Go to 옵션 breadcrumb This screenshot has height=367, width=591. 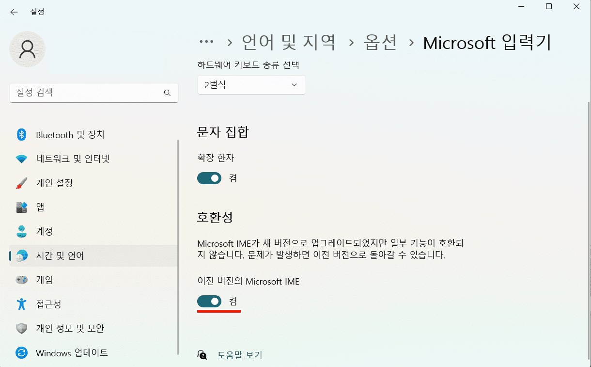pos(380,43)
